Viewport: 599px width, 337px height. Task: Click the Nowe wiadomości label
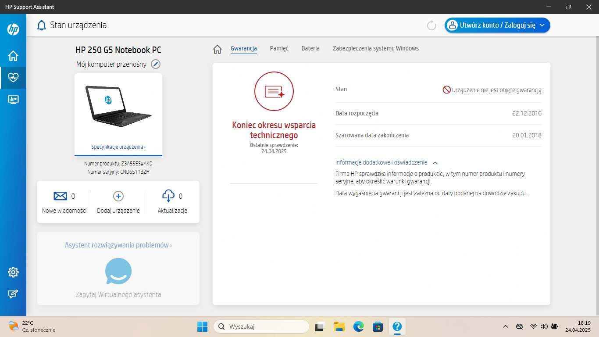[64, 211]
